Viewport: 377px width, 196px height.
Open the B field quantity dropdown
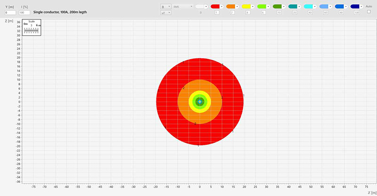coord(166,7)
